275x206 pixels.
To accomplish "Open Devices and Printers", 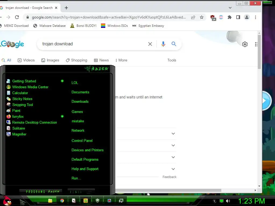I will click(x=87, y=150).
